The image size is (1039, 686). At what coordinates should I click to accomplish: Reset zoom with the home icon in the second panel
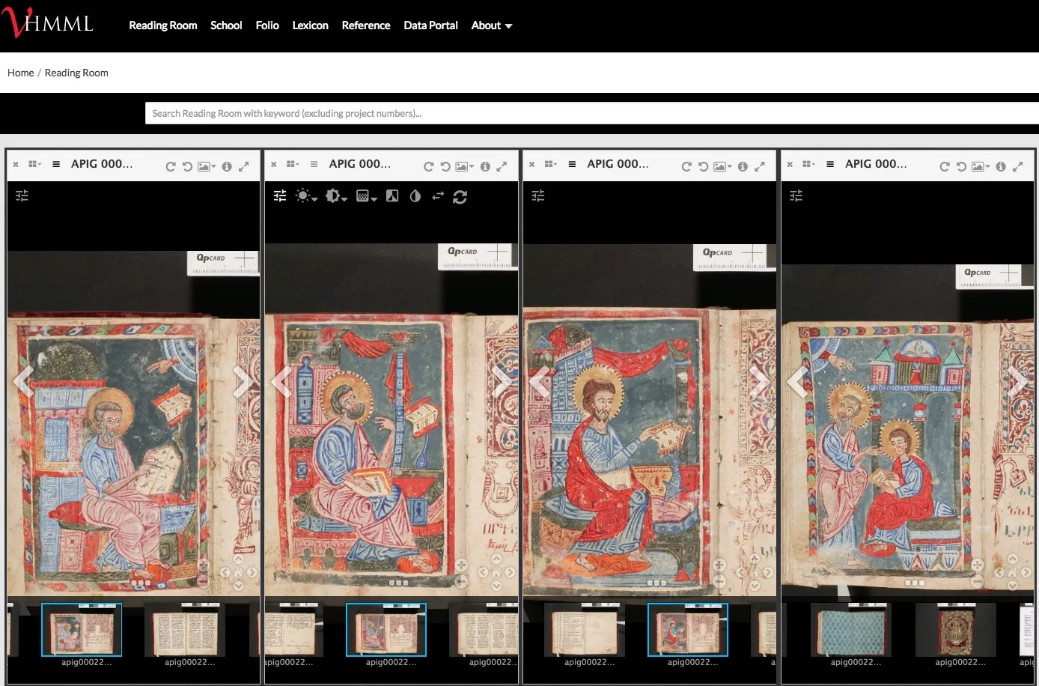[496, 573]
